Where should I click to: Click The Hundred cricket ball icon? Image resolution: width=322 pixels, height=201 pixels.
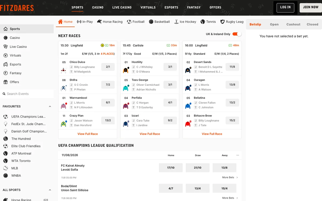click(5, 139)
